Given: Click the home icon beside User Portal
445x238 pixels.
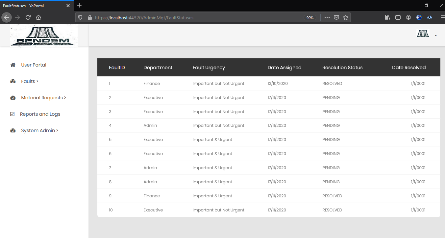Looking at the screenshot, I should 13,65.
